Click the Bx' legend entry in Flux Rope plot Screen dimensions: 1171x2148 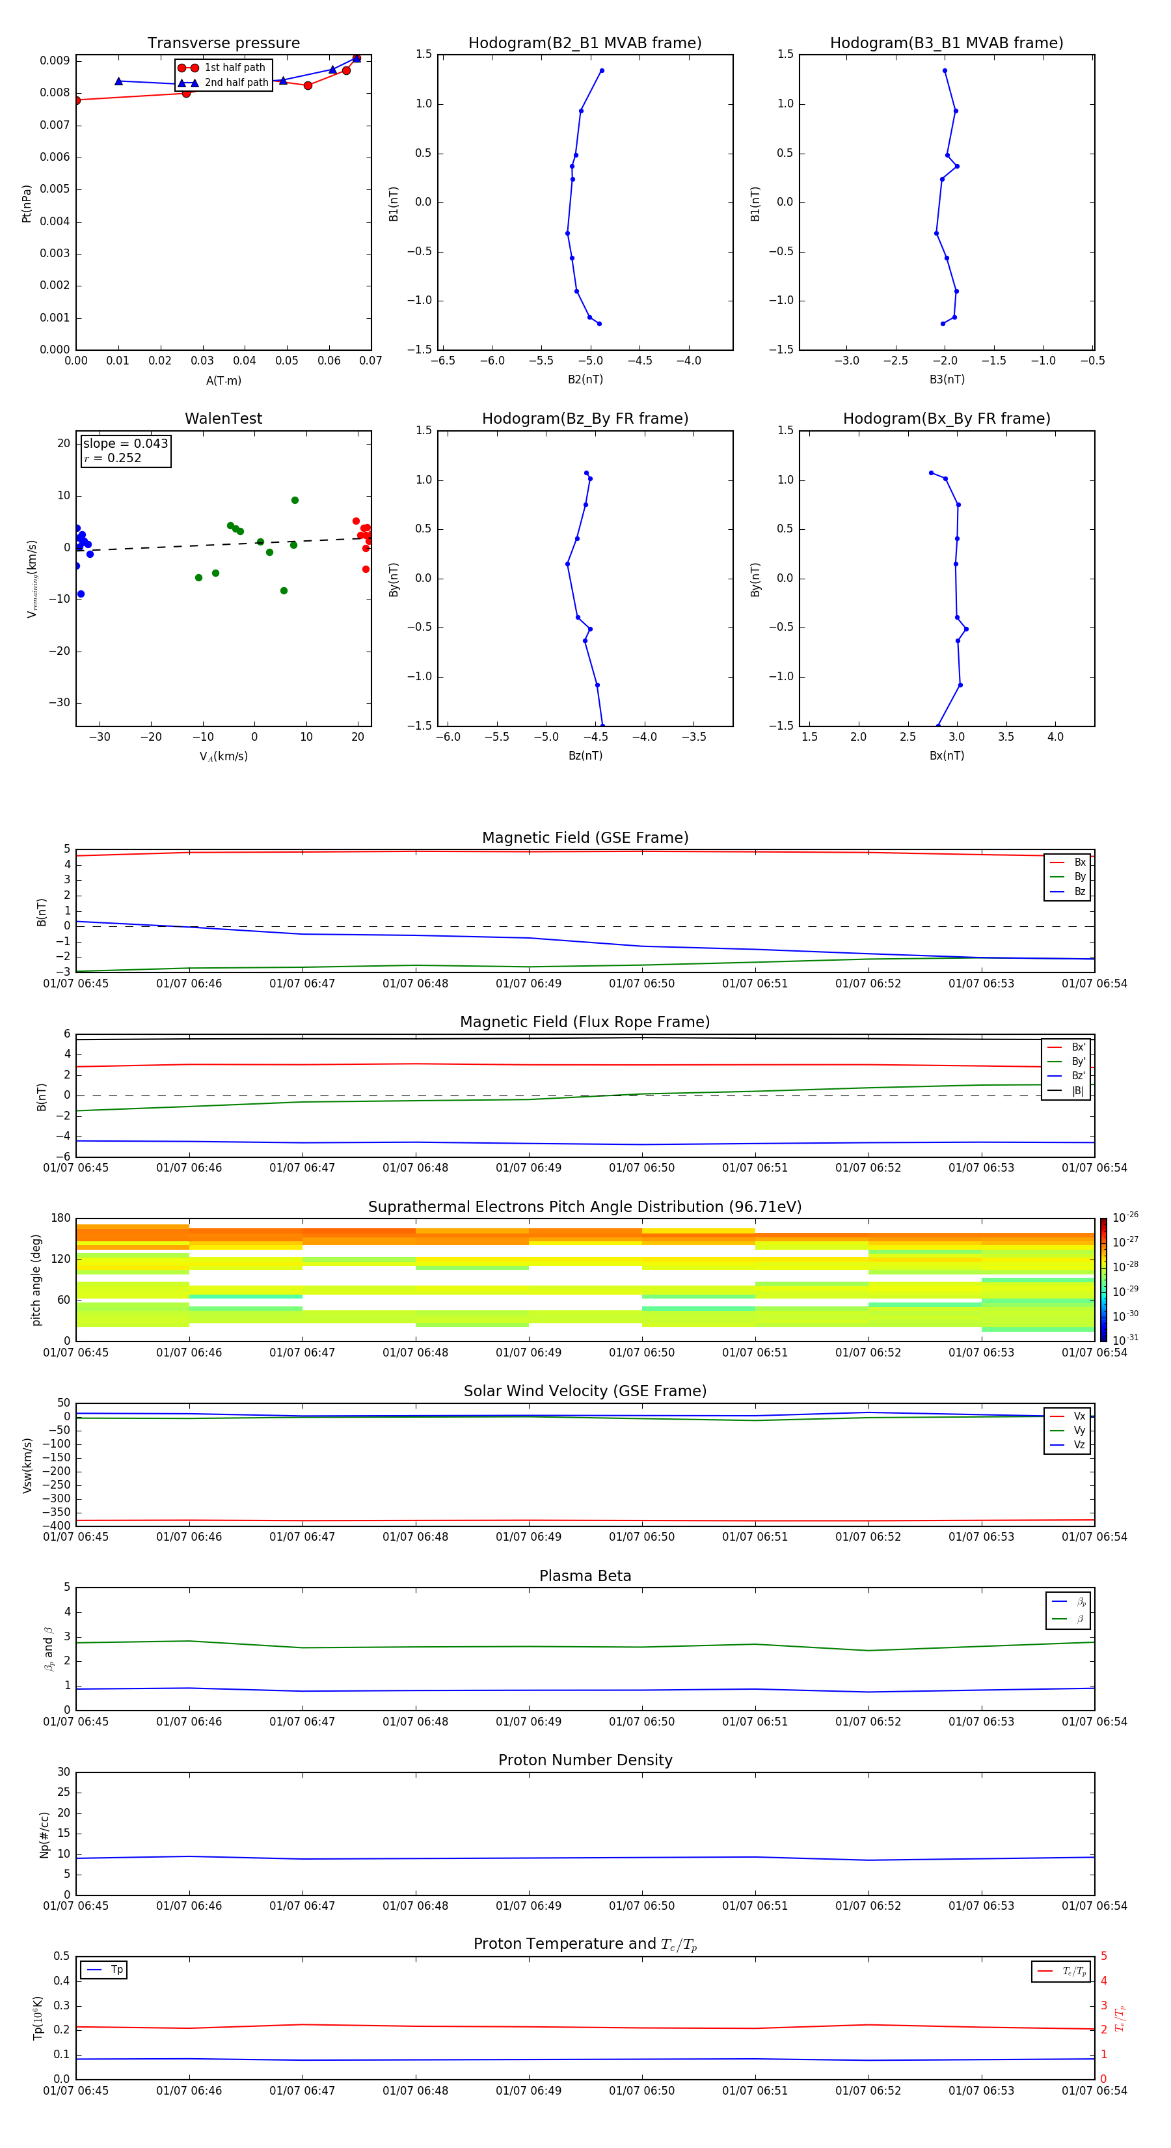point(1066,1047)
